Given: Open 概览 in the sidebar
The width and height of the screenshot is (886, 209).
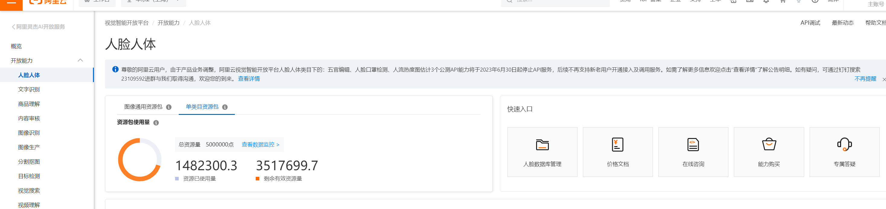Looking at the screenshot, I should click(x=16, y=46).
